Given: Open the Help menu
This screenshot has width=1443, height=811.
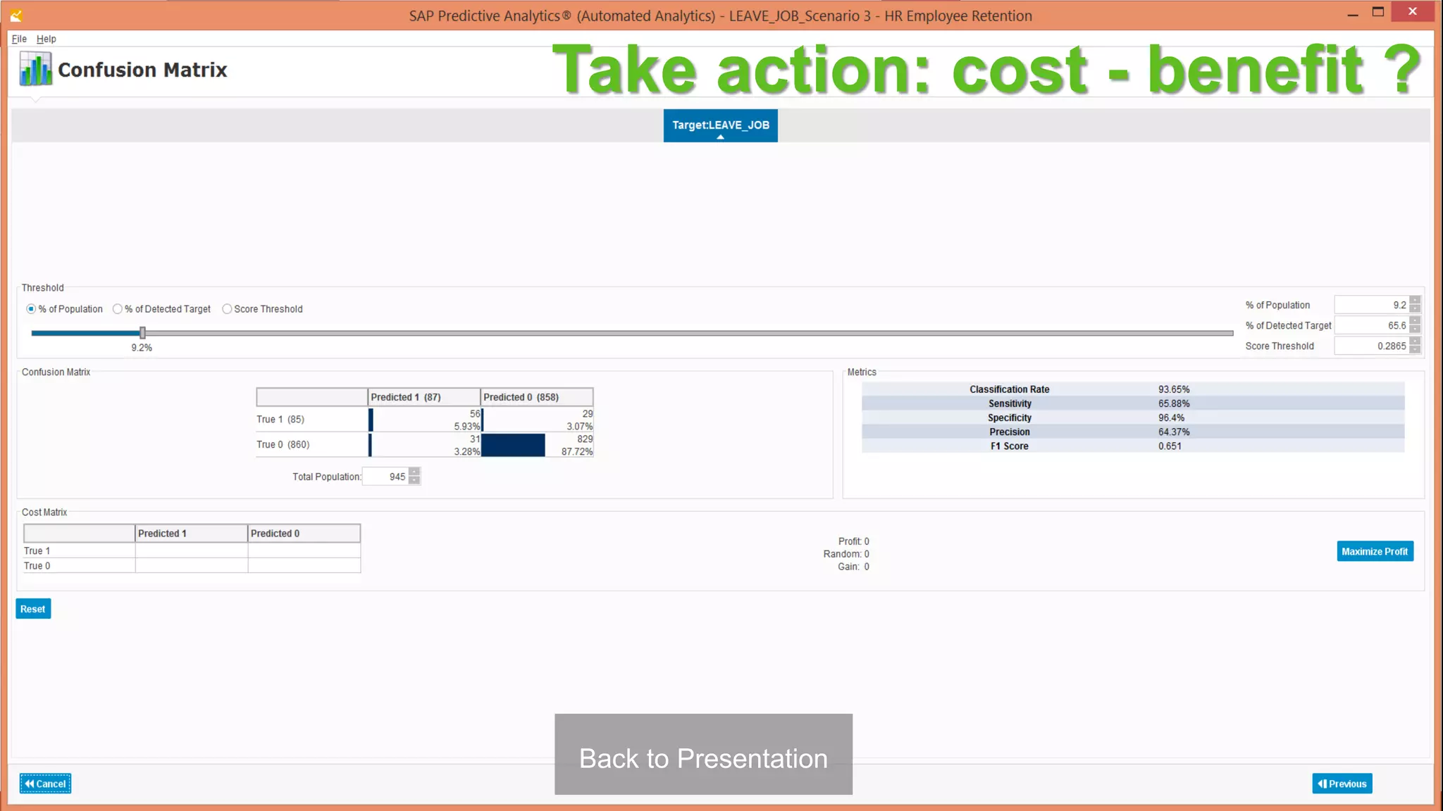Looking at the screenshot, I should click(47, 39).
